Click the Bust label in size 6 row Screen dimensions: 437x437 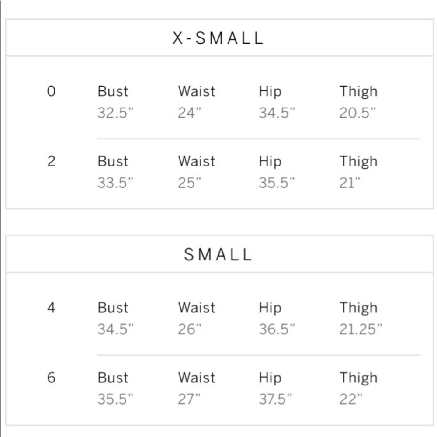pyautogui.click(x=113, y=378)
